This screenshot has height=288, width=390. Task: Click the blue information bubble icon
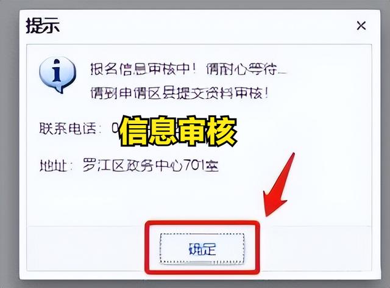(x=57, y=75)
